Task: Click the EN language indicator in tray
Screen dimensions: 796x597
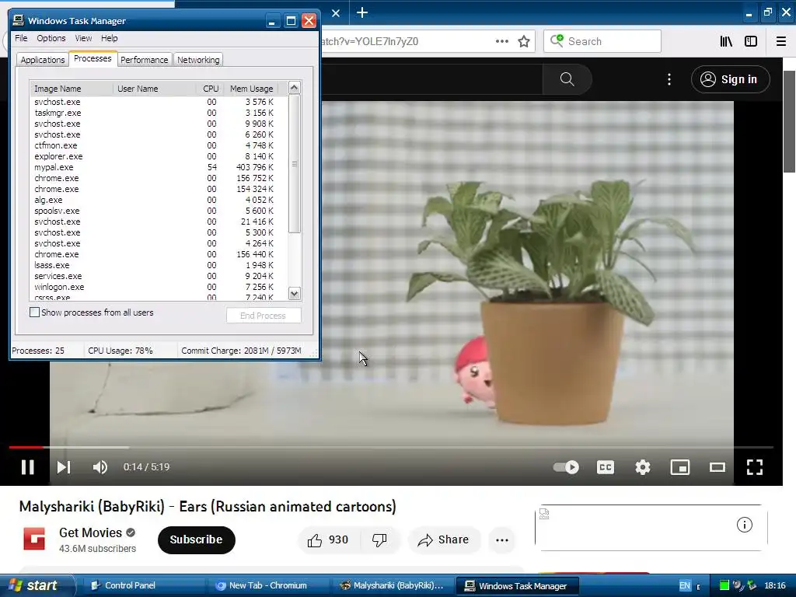Action: 685,585
